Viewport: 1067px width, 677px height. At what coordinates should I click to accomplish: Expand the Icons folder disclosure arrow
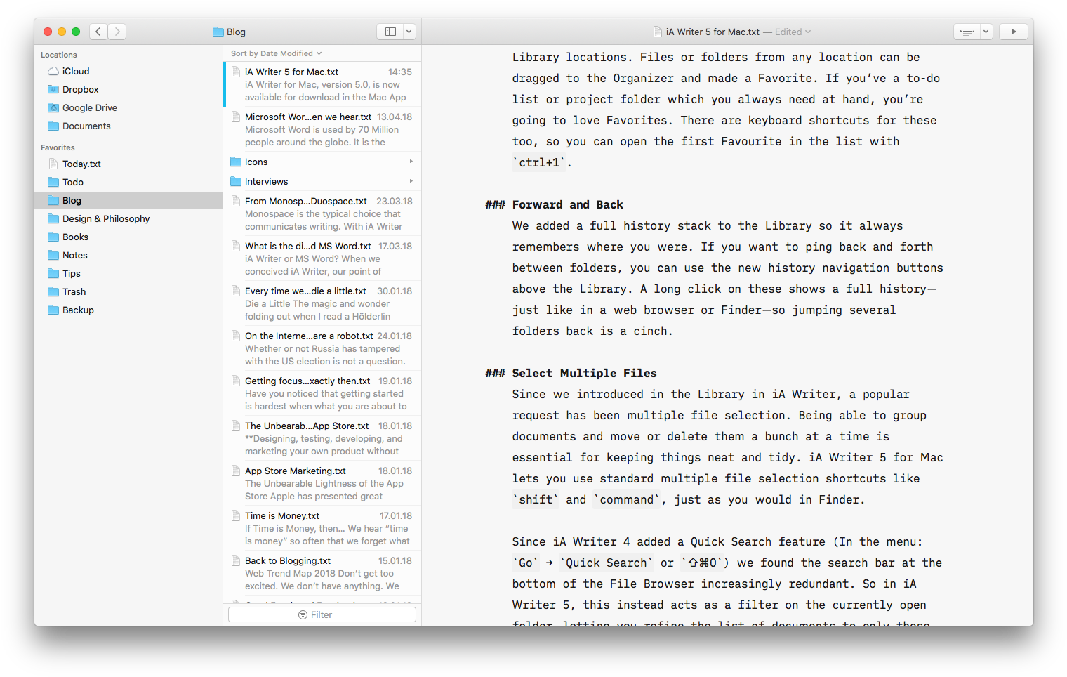click(x=411, y=162)
